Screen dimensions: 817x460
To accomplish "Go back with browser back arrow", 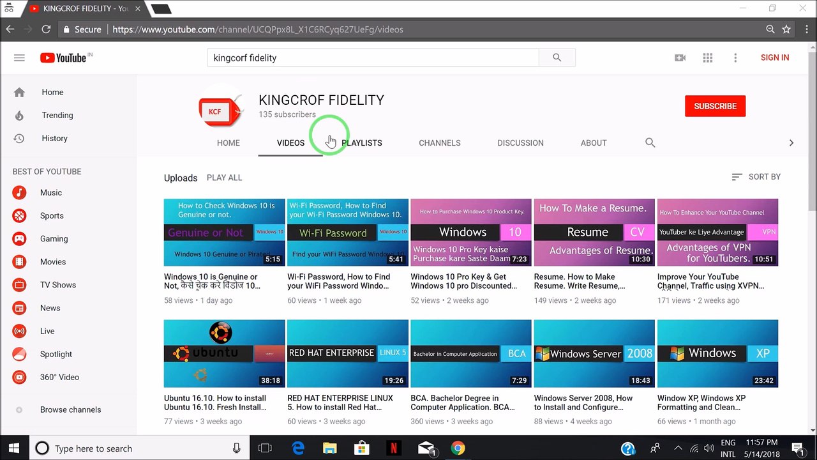I will click(10, 29).
